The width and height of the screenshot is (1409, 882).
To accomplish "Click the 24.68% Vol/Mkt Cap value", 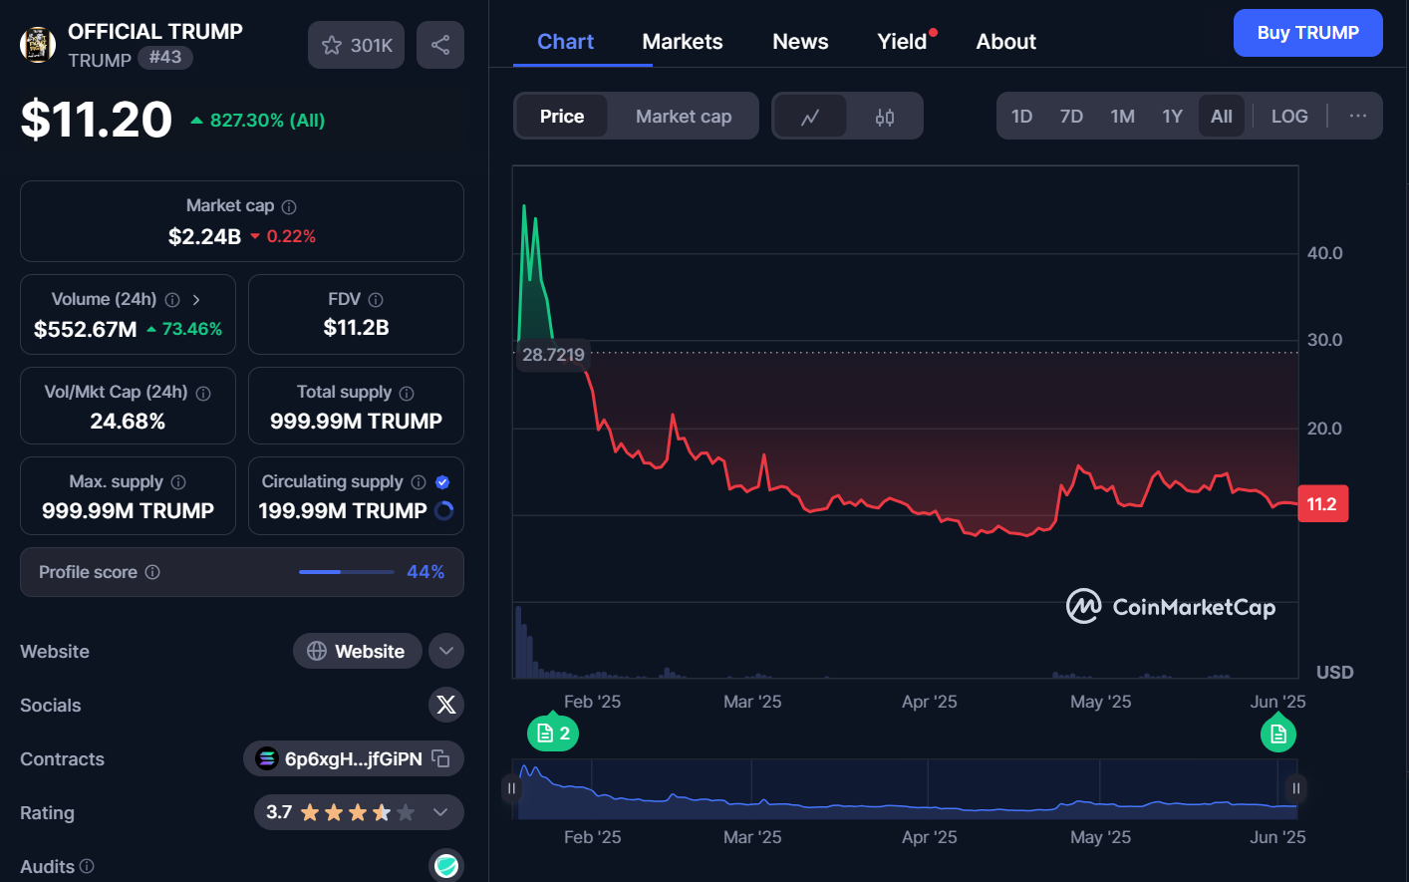I will tap(128, 422).
